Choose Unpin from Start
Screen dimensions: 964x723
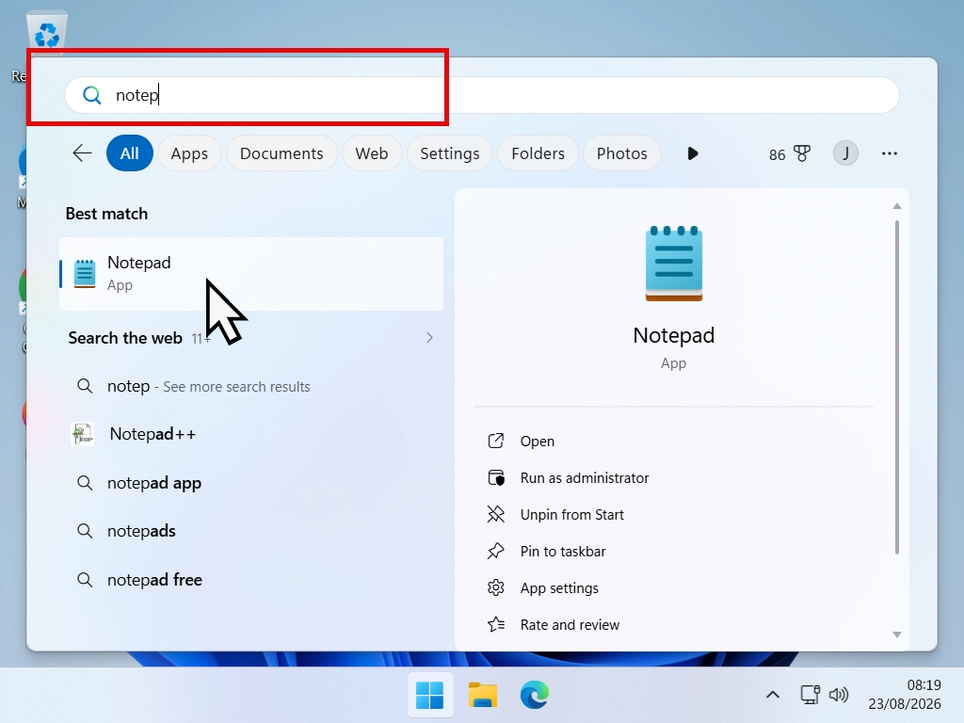tap(673, 515)
